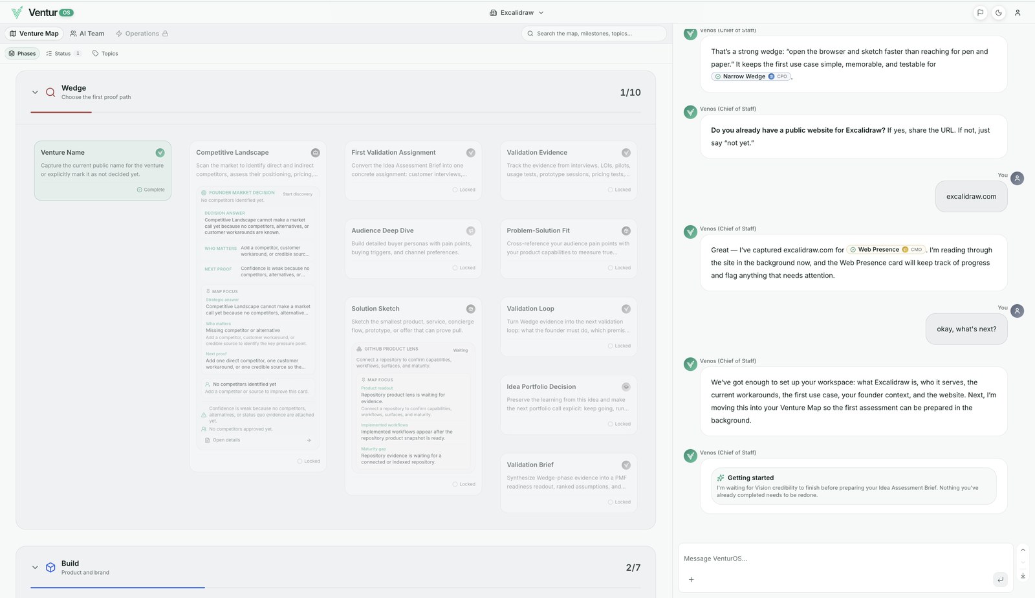Click the Validation Evidence check icon
The width and height of the screenshot is (1035, 598).
click(626, 153)
